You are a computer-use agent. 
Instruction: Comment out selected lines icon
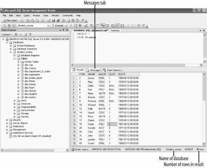(128, 26)
